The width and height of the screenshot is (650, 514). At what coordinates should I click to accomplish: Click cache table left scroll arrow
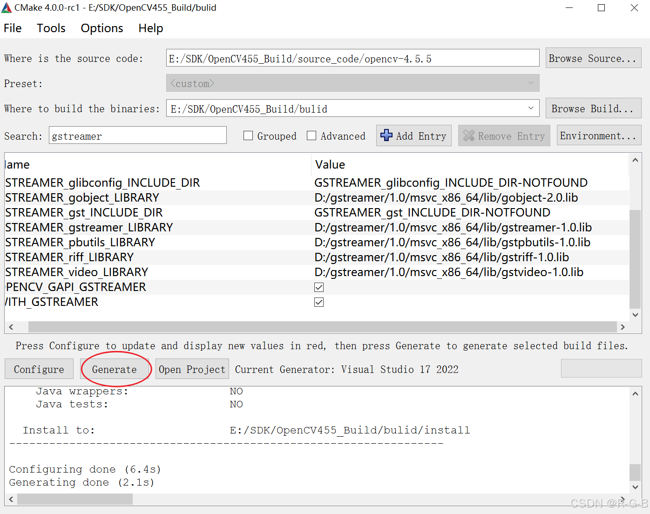click(x=11, y=327)
